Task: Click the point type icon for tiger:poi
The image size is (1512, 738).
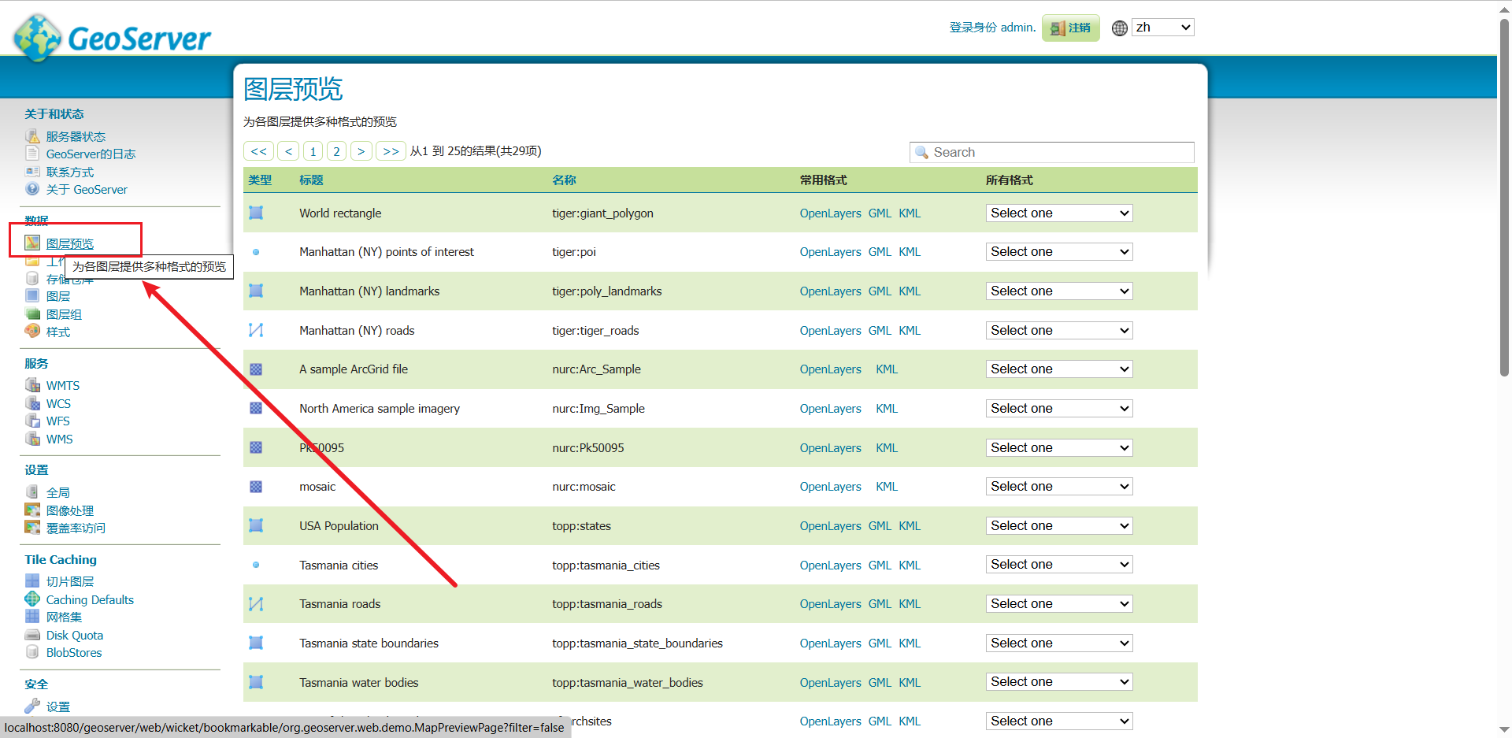Action: [256, 252]
